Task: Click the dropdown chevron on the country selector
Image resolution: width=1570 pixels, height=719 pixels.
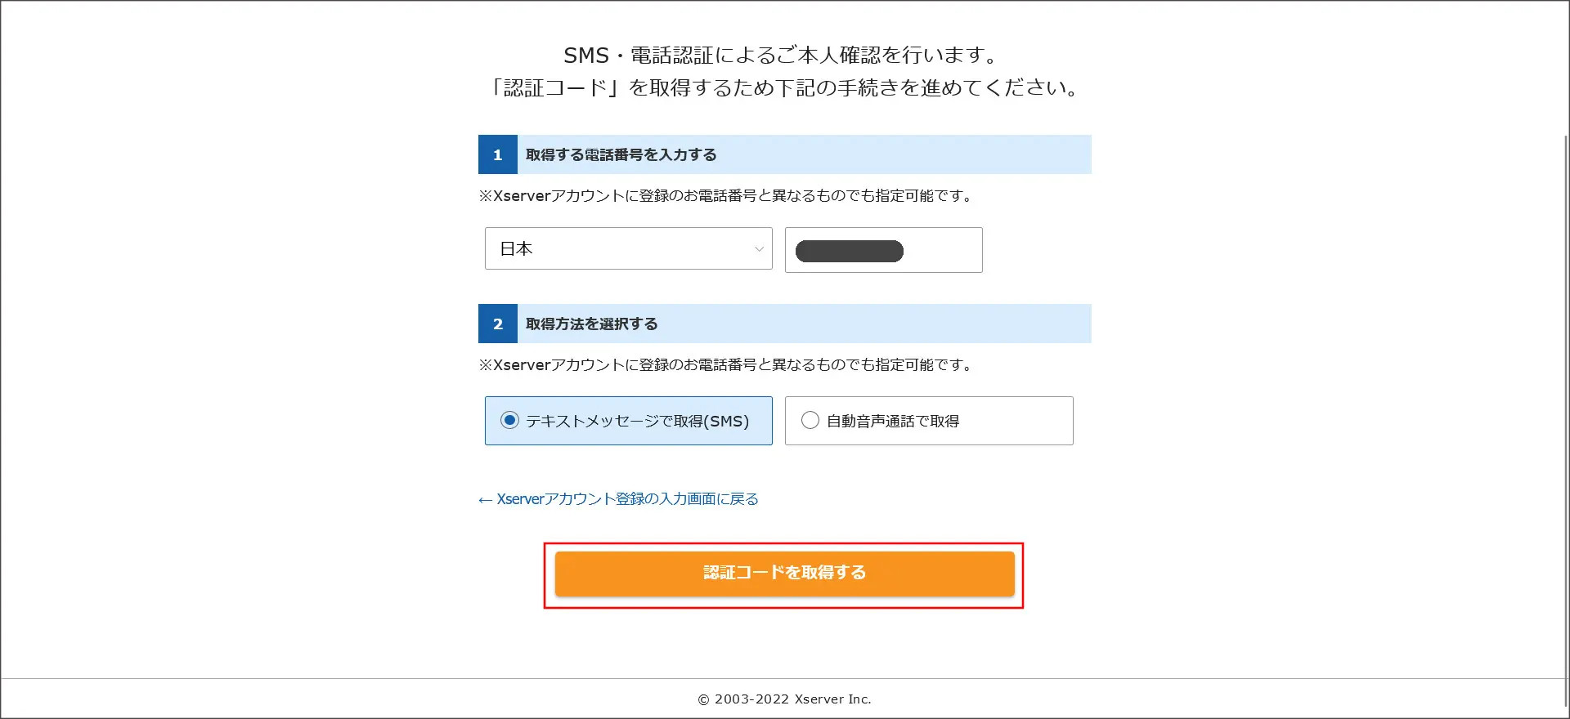Action: pyautogui.click(x=758, y=249)
